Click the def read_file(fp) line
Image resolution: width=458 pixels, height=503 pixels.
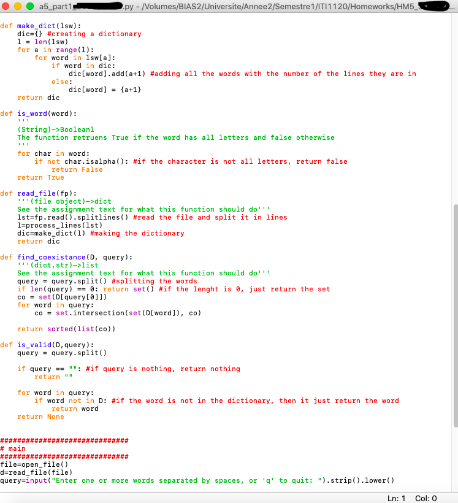pyautogui.click(x=40, y=193)
